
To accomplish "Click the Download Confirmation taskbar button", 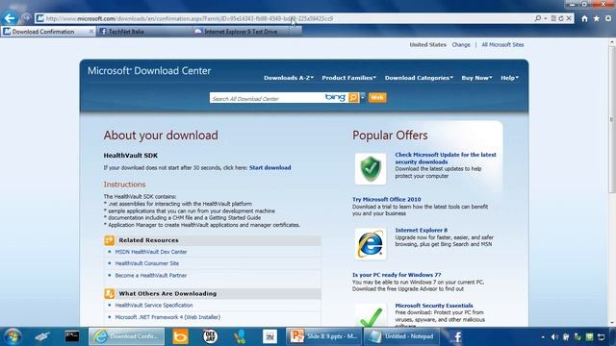I will [126, 336].
